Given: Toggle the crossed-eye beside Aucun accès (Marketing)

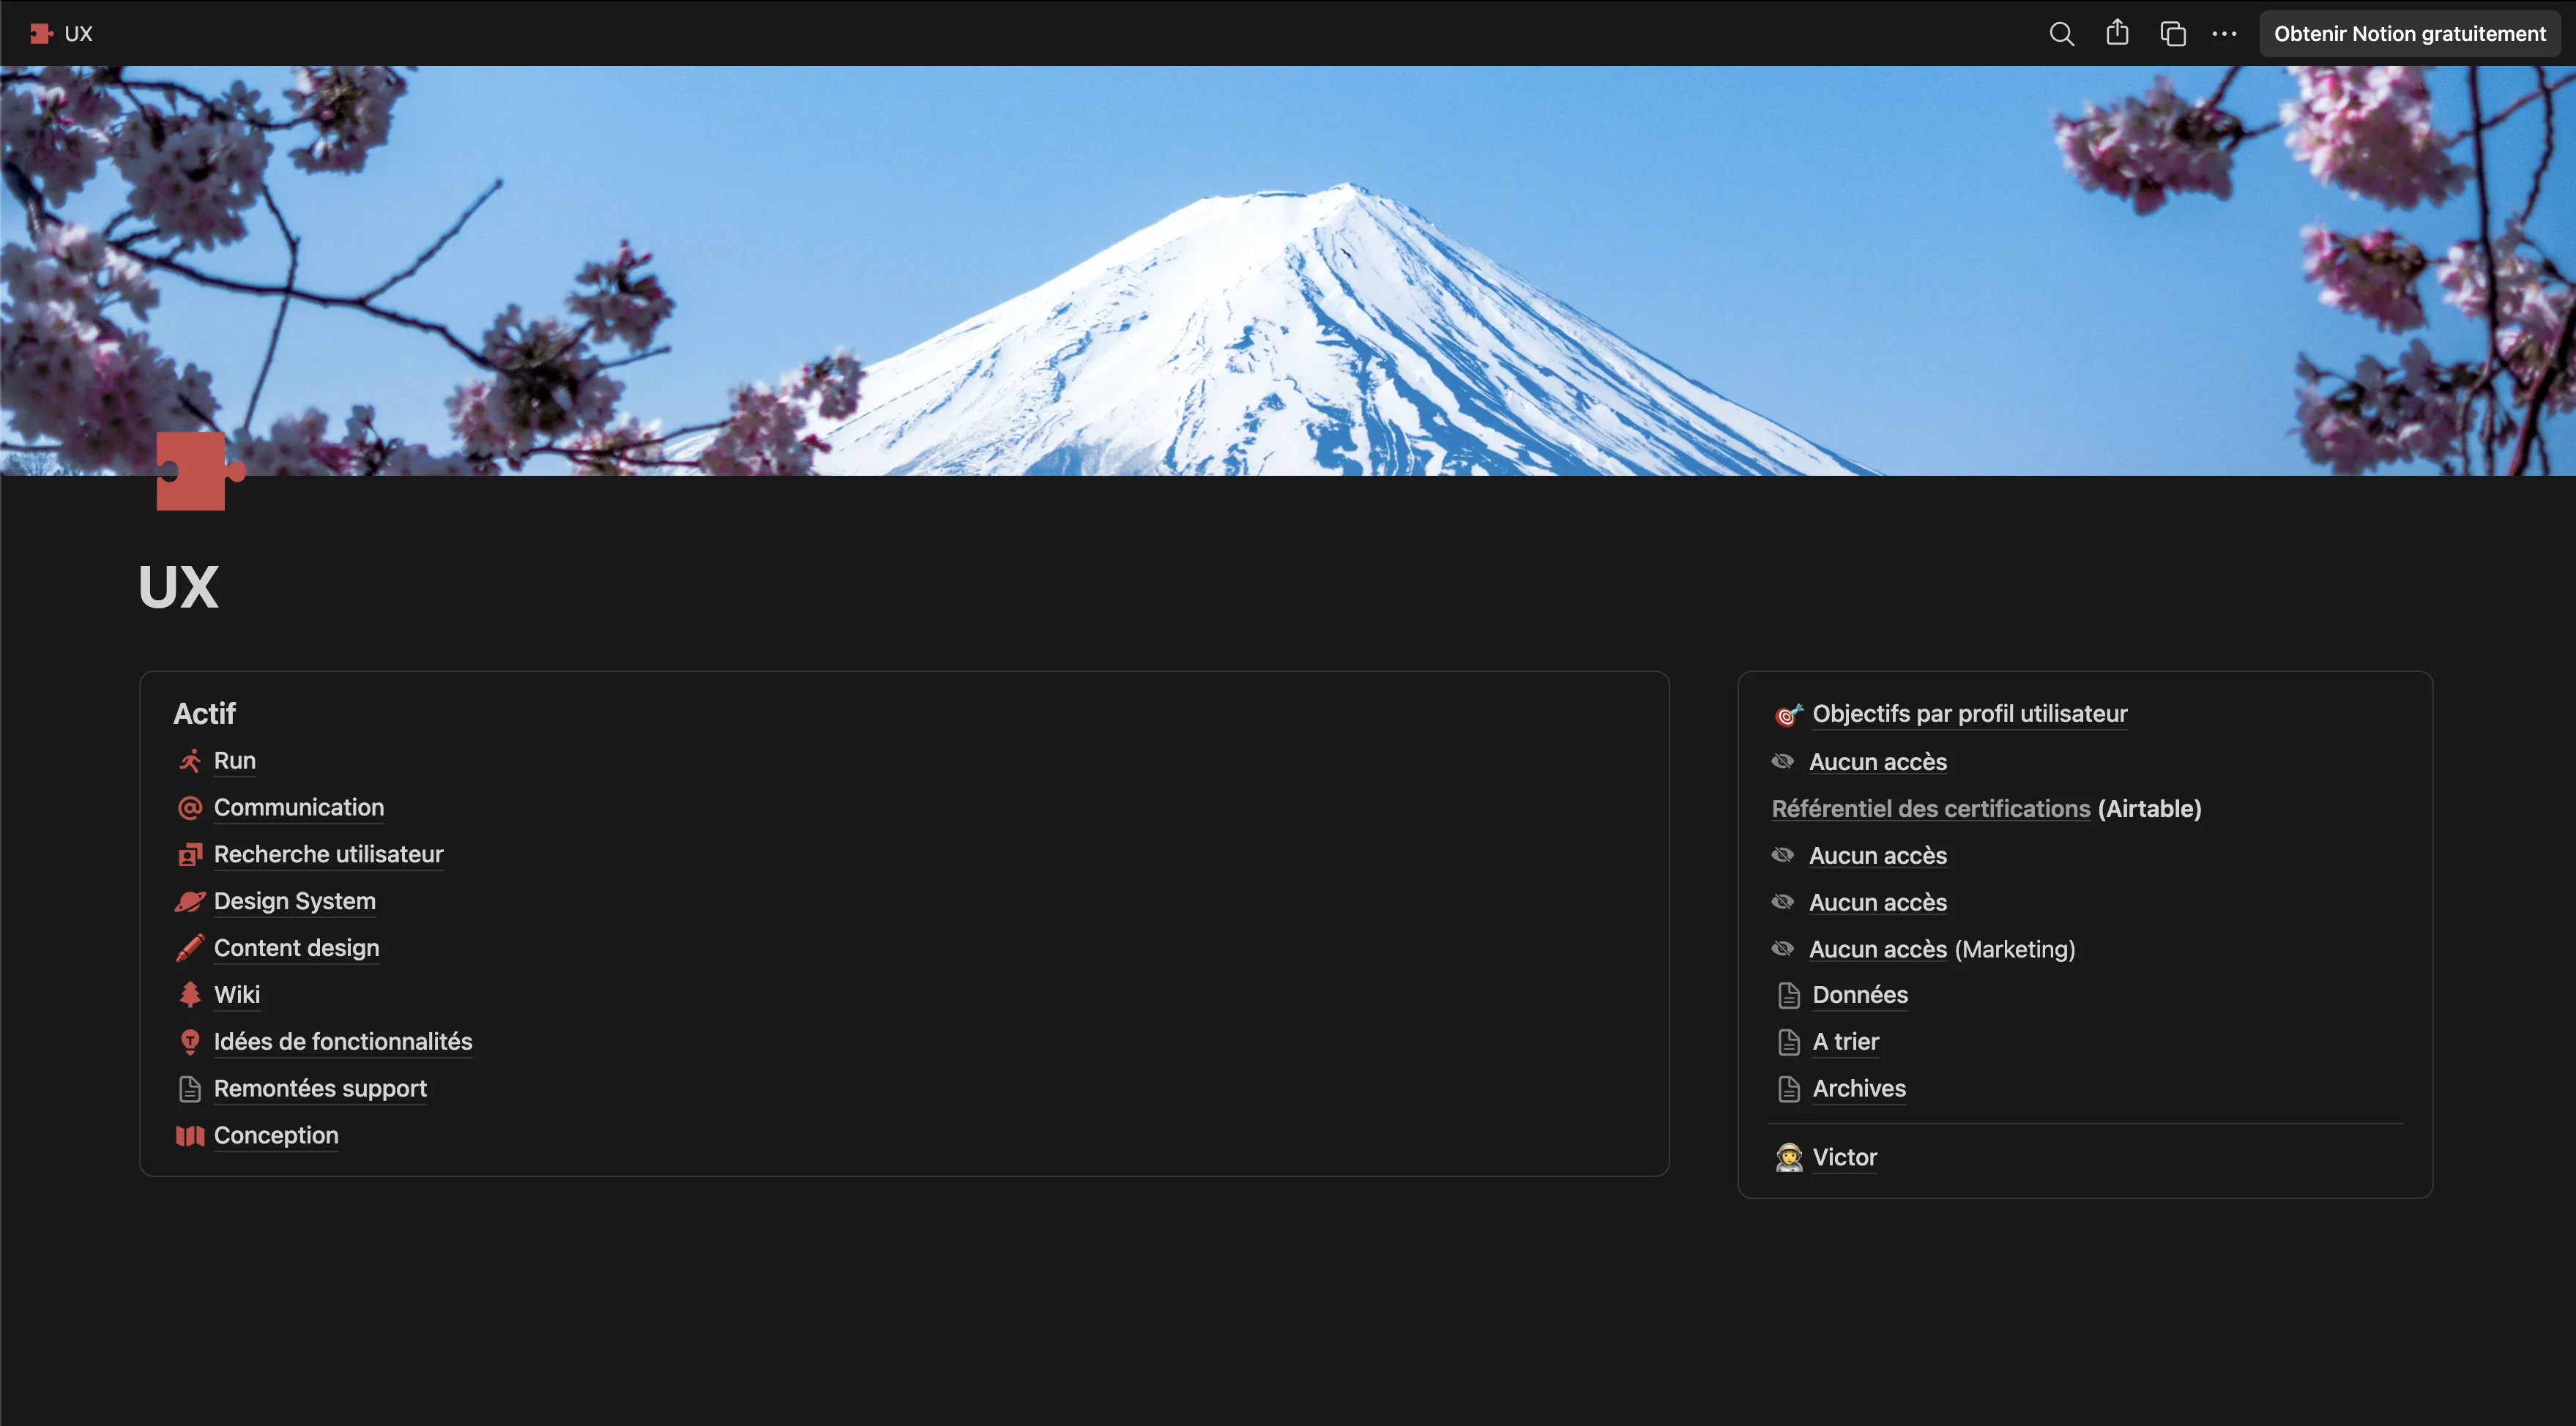Looking at the screenshot, I should tap(1784, 948).
